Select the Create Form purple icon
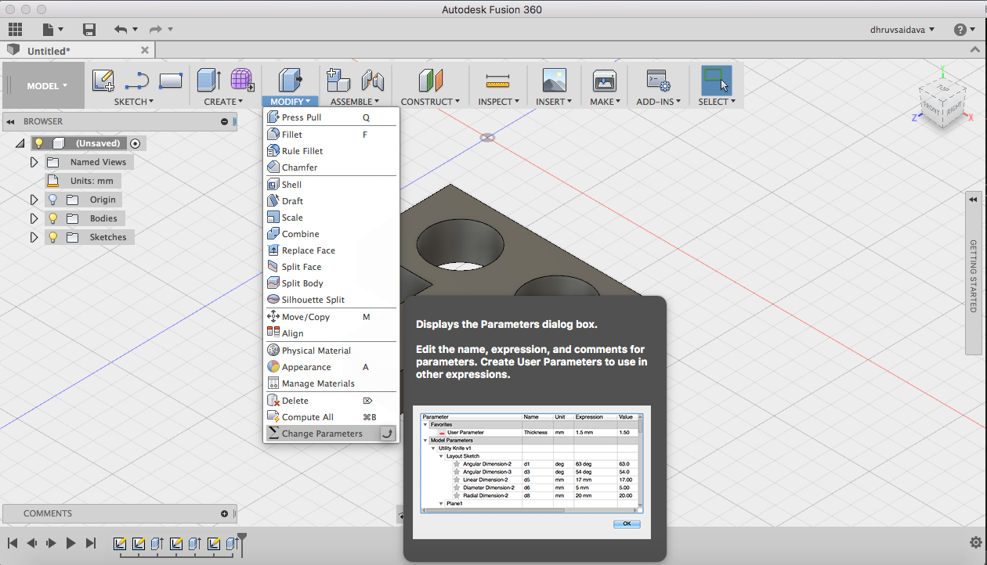 [x=242, y=80]
